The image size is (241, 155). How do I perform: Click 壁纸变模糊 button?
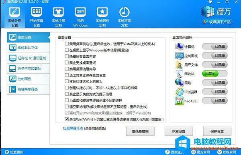coord(140,131)
